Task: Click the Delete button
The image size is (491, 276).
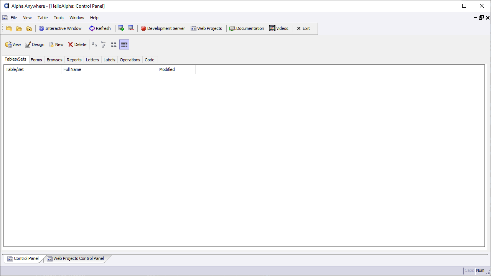Action: click(x=77, y=44)
